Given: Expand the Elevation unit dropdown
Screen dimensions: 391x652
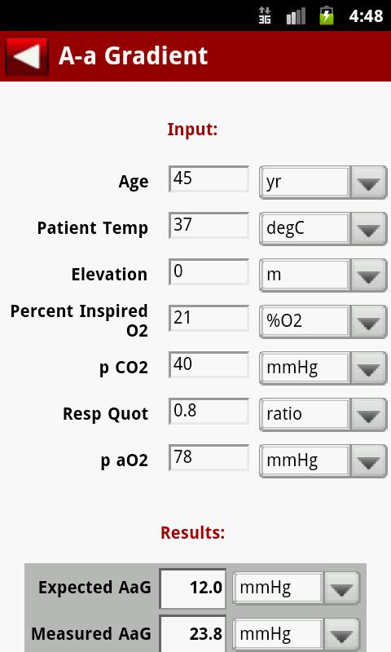Looking at the screenshot, I should click(323, 275).
